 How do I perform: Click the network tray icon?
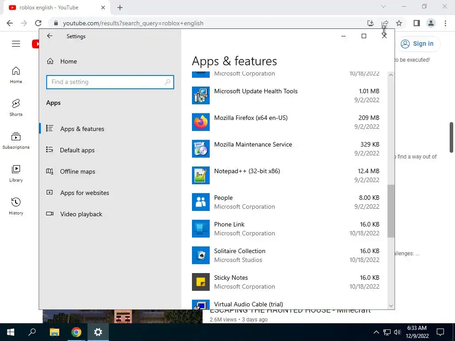(x=387, y=332)
